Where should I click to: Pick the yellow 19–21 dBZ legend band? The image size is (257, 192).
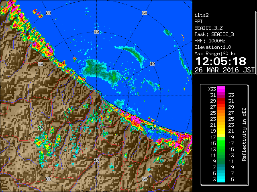click(x=221, y=131)
